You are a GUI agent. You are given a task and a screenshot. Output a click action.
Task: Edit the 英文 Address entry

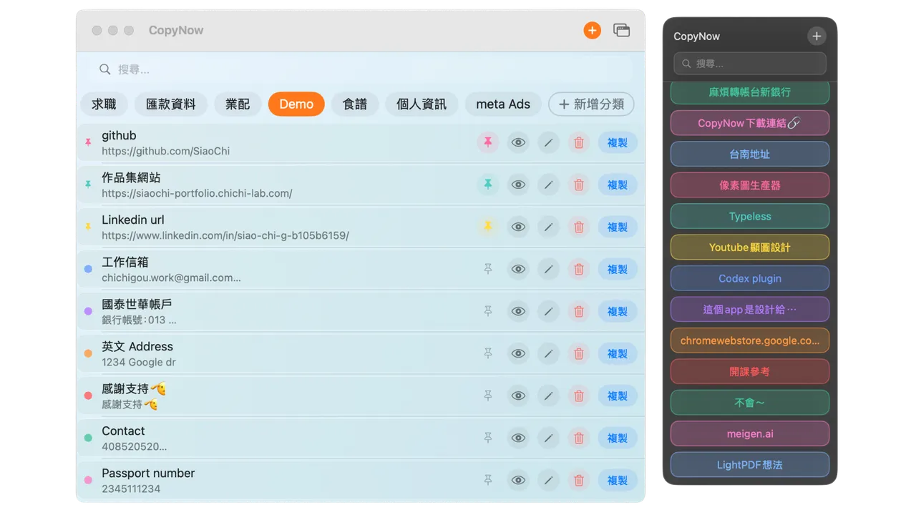(x=548, y=353)
